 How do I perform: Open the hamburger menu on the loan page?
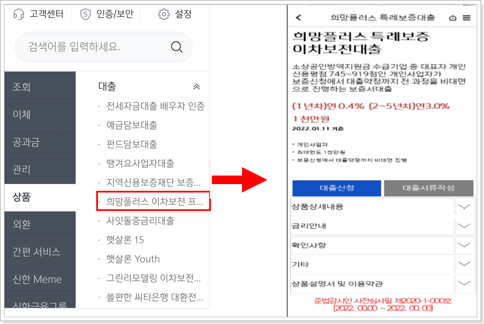pyautogui.click(x=468, y=17)
